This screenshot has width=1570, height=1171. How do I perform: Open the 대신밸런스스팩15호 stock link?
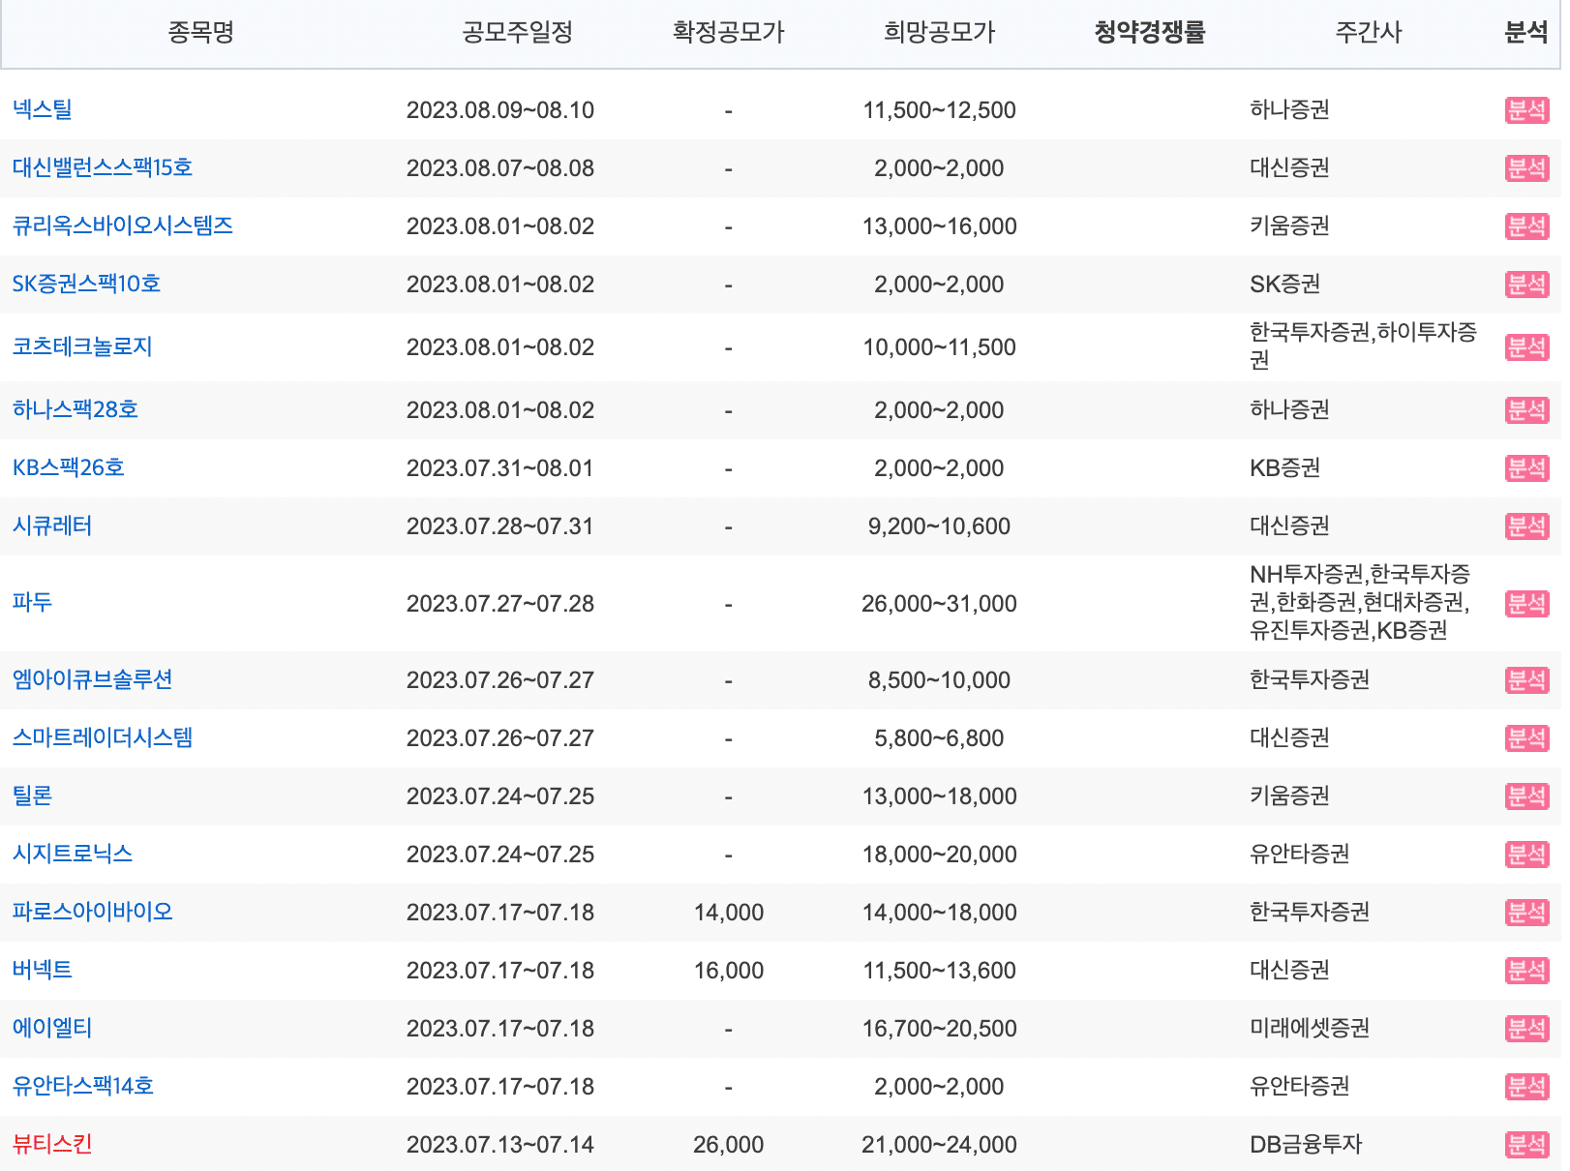[103, 167]
